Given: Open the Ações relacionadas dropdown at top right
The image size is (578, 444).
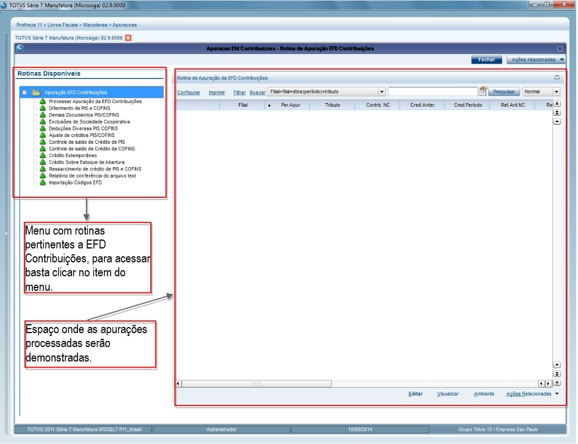Looking at the screenshot, I should point(536,60).
